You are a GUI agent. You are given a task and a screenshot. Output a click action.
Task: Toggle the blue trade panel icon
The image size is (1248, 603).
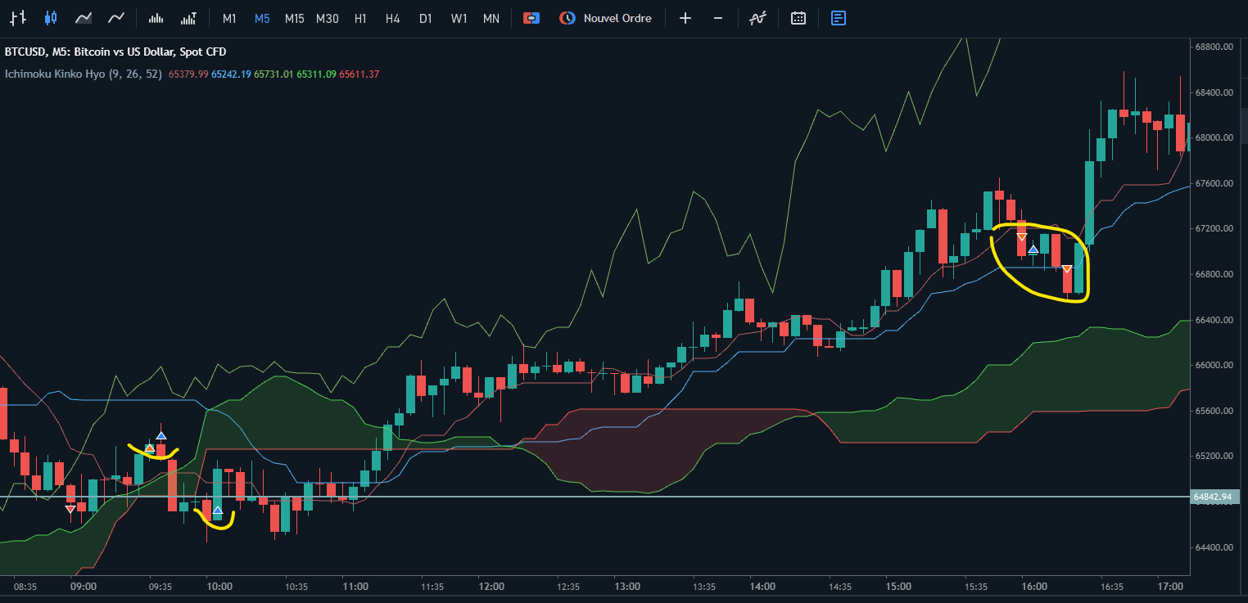pyautogui.click(x=838, y=17)
